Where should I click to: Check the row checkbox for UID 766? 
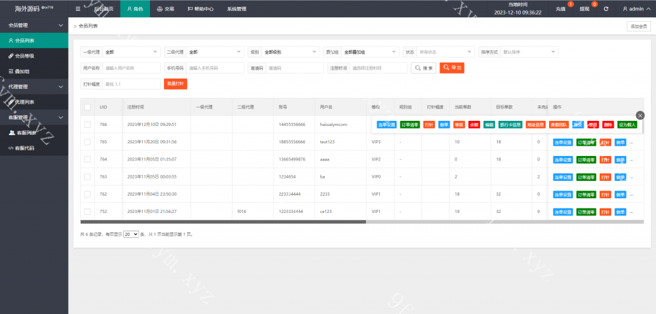(x=87, y=125)
